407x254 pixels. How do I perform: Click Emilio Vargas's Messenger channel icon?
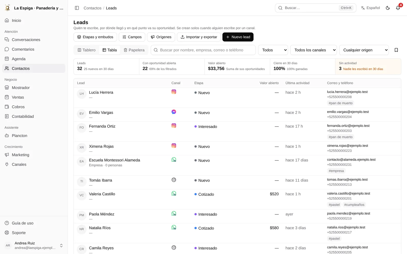[x=174, y=112]
